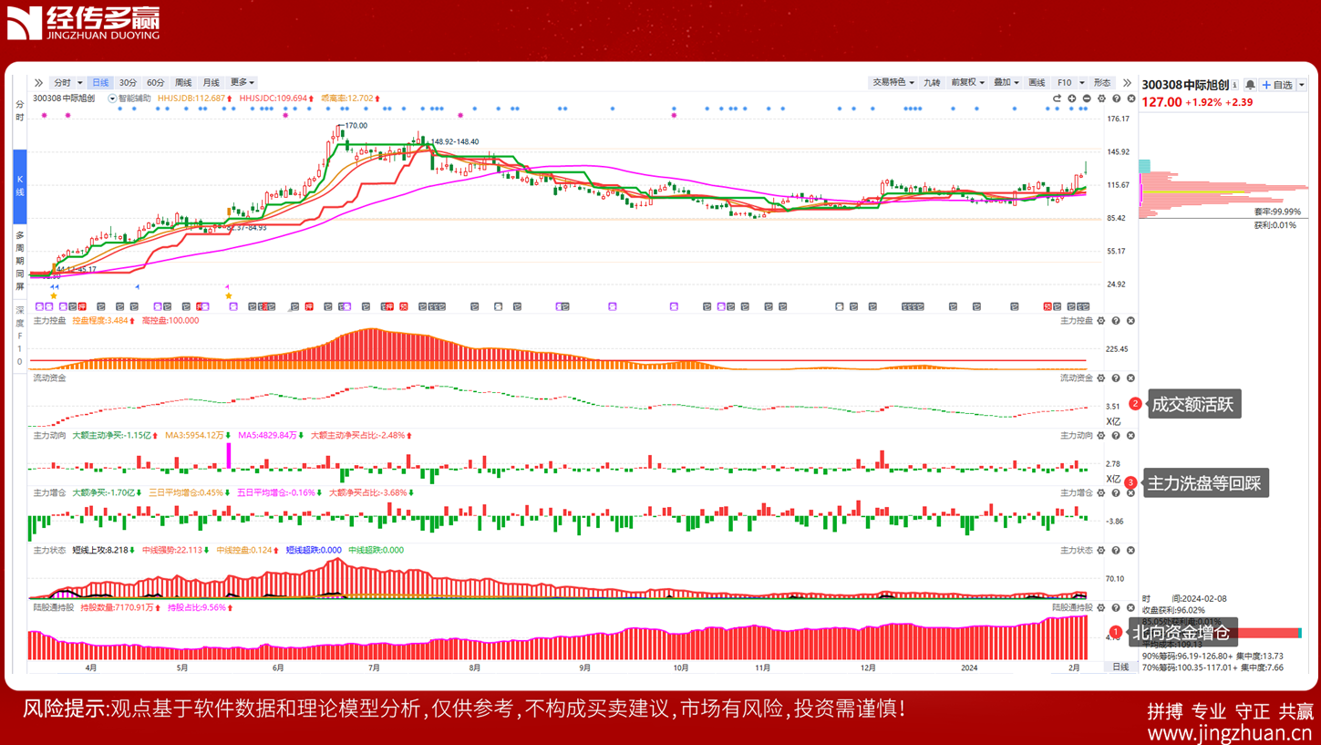Expand the left double-chevron panel toggle
The width and height of the screenshot is (1321, 745).
(38, 83)
